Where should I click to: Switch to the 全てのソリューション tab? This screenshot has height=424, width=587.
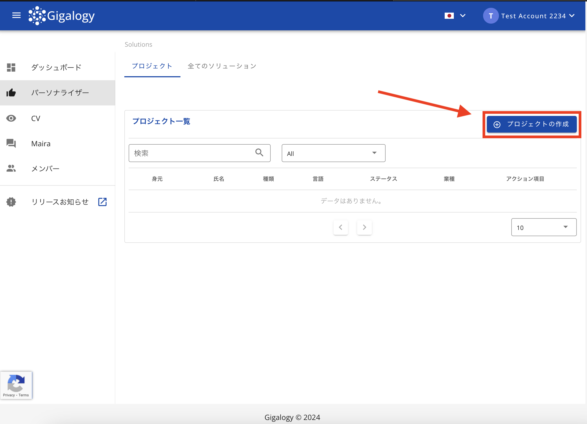[222, 66]
